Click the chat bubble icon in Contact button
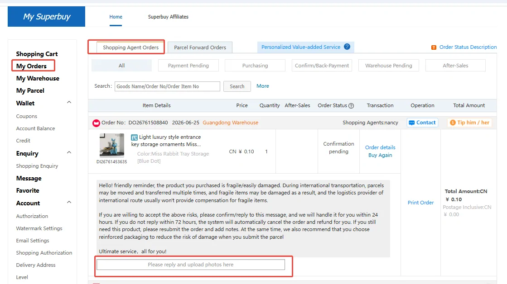The width and height of the screenshot is (507, 284). coord(411,123)
